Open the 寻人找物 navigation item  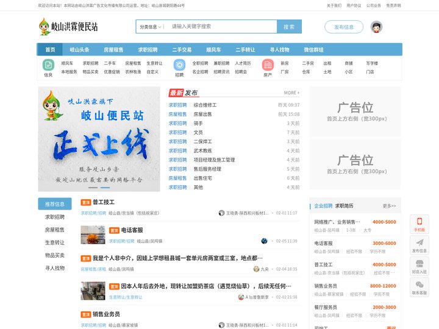click(x=279, y=49)
